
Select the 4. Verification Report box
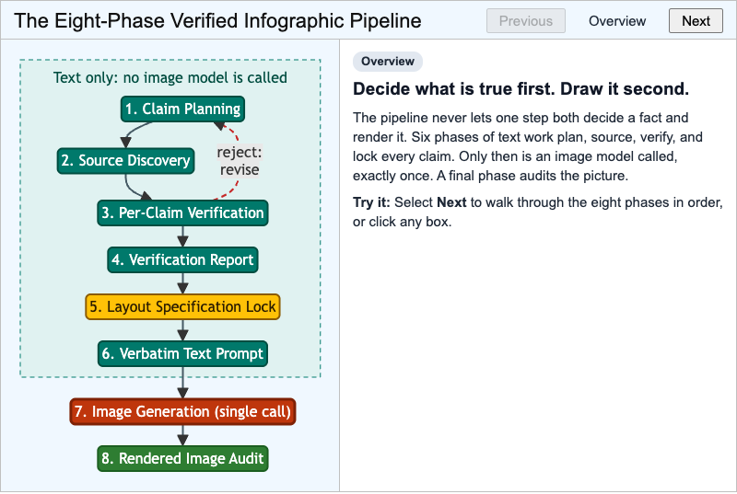[x=182, y=260]
